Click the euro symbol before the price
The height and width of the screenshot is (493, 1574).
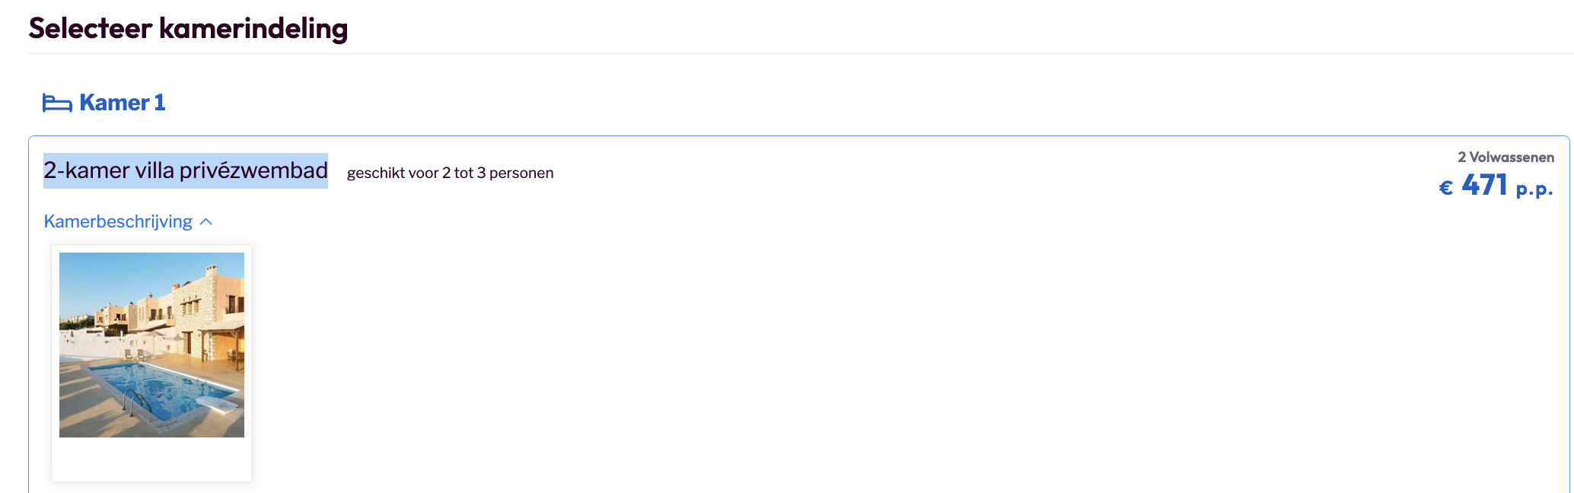coord(1446,188)
